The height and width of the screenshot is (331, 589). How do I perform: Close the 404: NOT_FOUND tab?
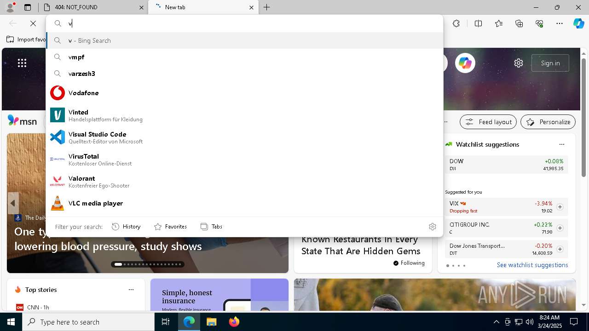[x=142, y=7]
